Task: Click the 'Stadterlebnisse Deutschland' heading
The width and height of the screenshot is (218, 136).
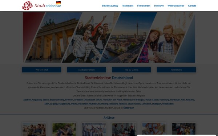Action: coord(109,78)
